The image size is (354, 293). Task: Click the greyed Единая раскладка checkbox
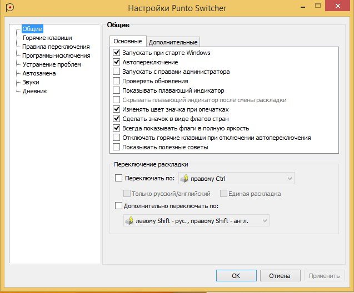223,193
